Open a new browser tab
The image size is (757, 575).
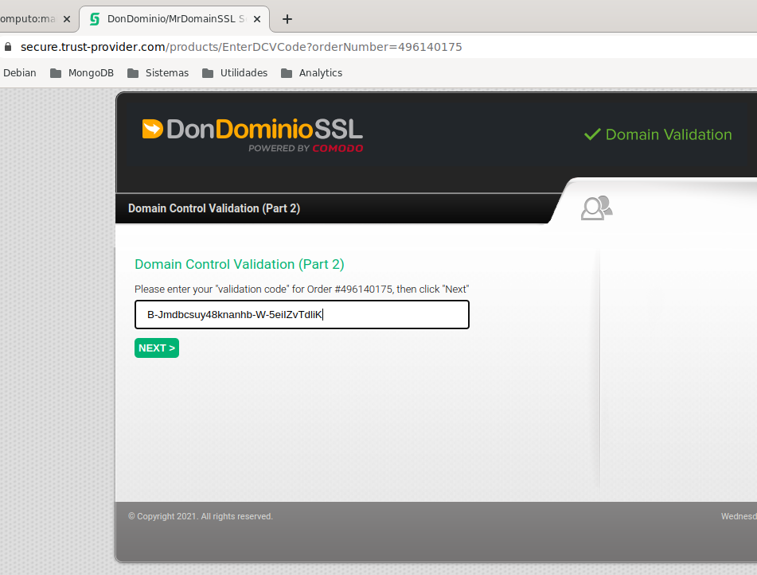pyautogui.click(x=287, y=19)
